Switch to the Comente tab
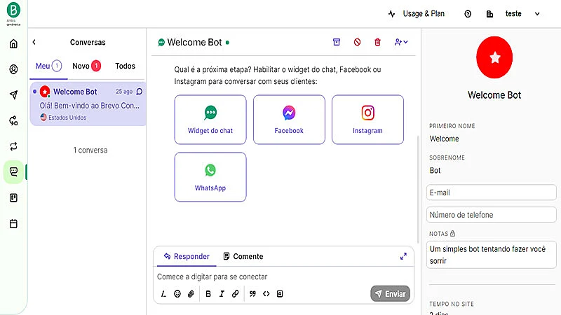Image resolution: width=561 pixels, height=315 pixels. [x=243, y=256]
